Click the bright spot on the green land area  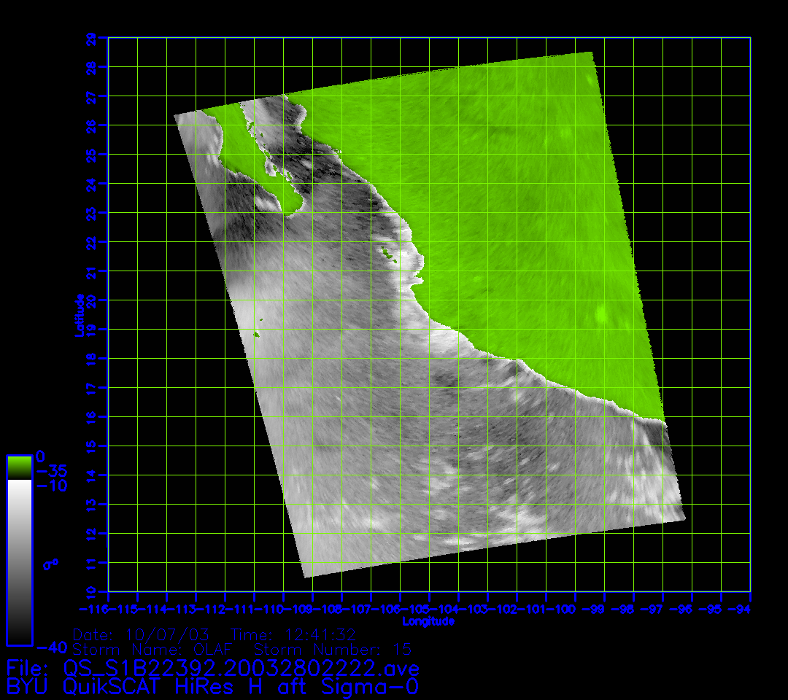(x=601, y=315)
